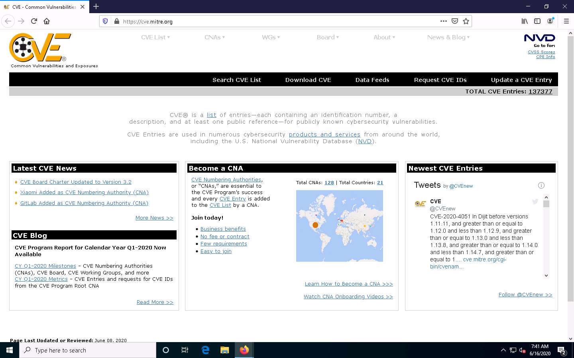Open Xiaomi Added as CNA link
Viewport: 574px width, 358px height.
pyautogui.click(x=85, y=192)
